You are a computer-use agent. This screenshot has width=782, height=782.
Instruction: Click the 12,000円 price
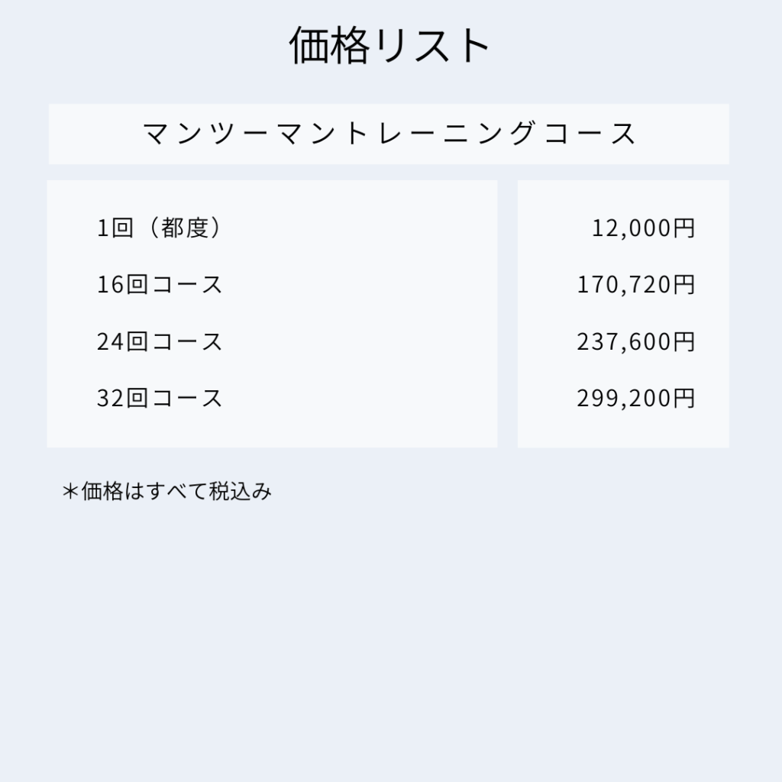point(643,228)
